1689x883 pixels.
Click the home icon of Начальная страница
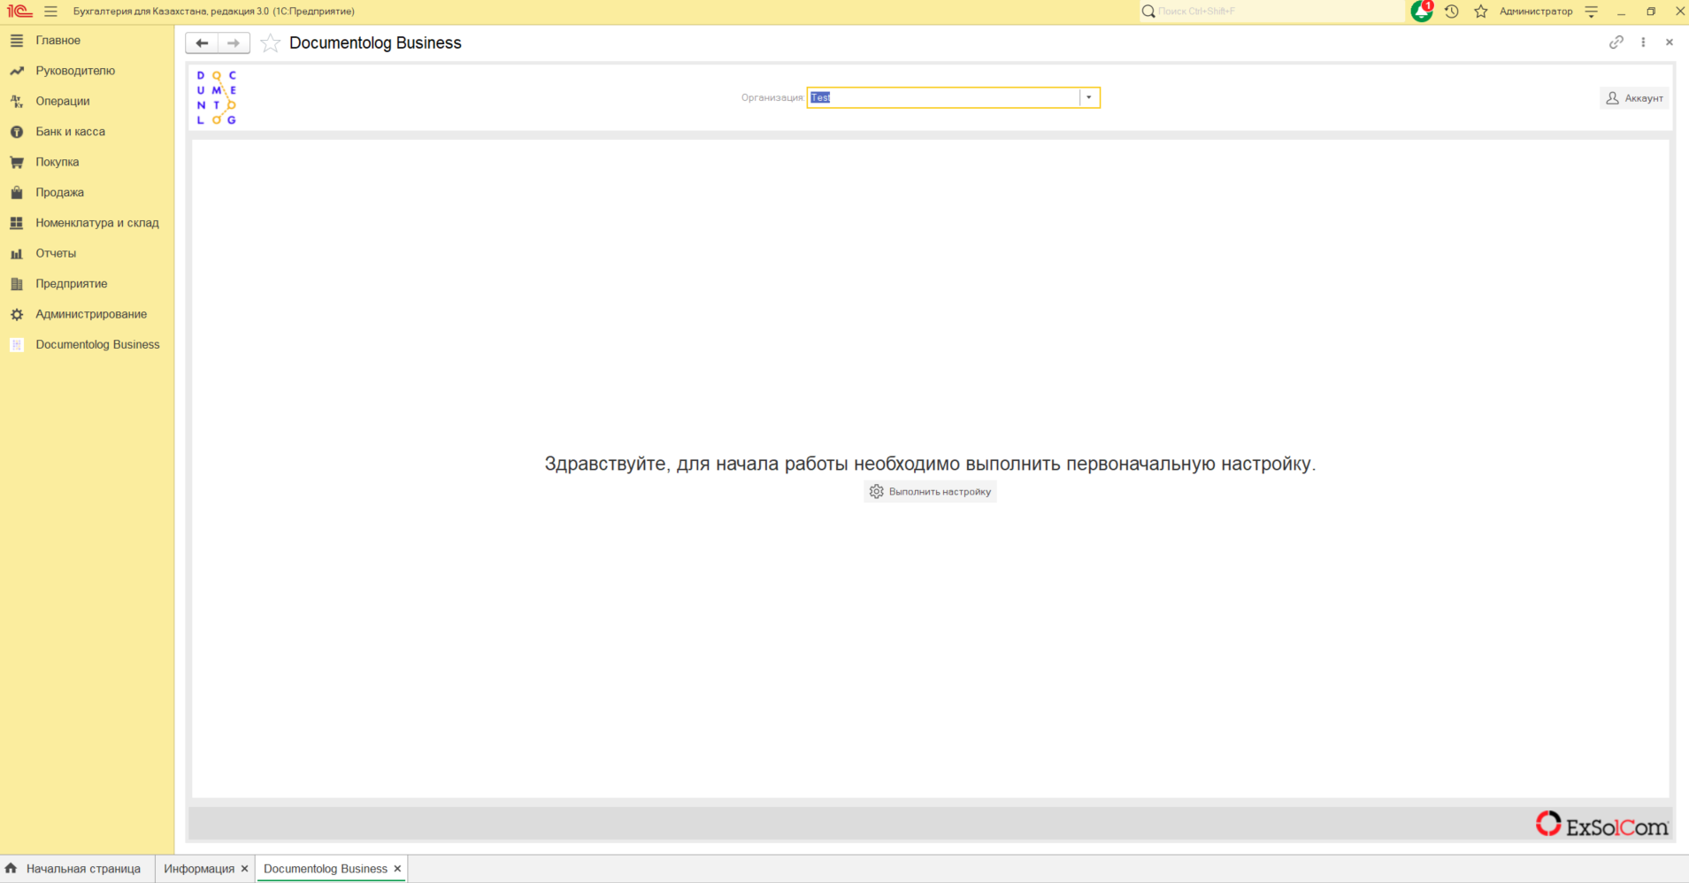tap(12, 868)
